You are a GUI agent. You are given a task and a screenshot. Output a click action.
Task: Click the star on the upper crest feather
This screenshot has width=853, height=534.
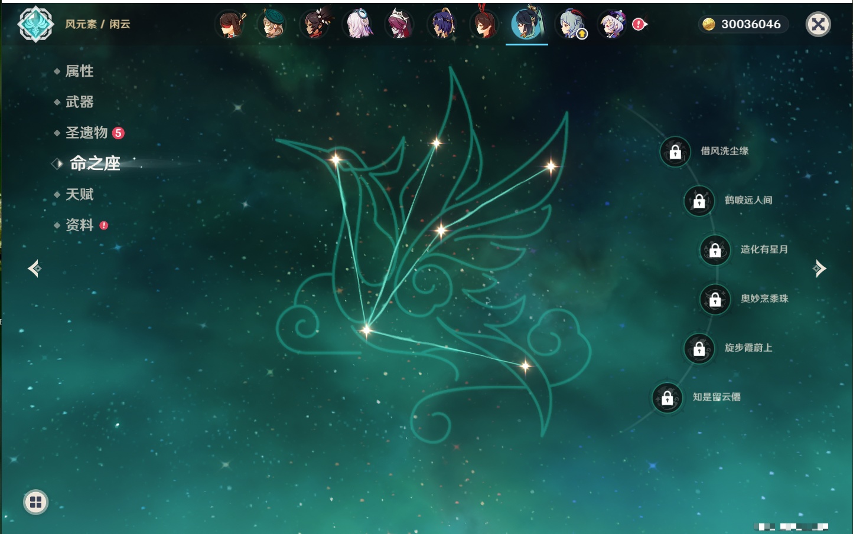(436, 142)
